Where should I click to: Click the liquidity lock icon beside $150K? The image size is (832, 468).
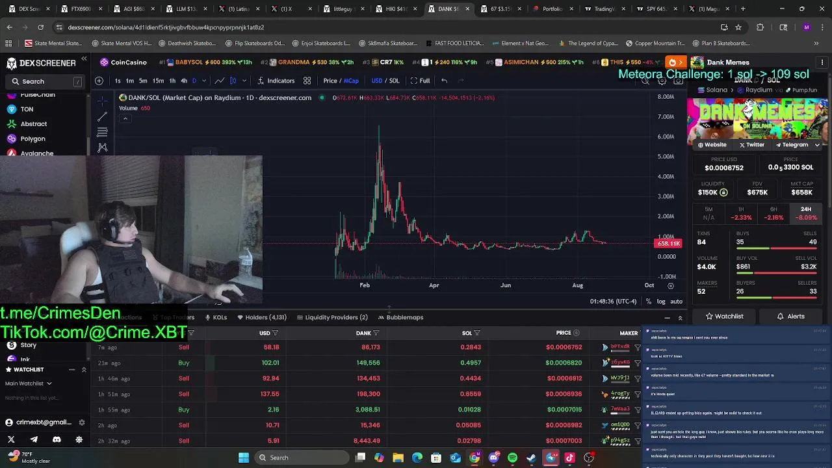click(x=723, y=192)
